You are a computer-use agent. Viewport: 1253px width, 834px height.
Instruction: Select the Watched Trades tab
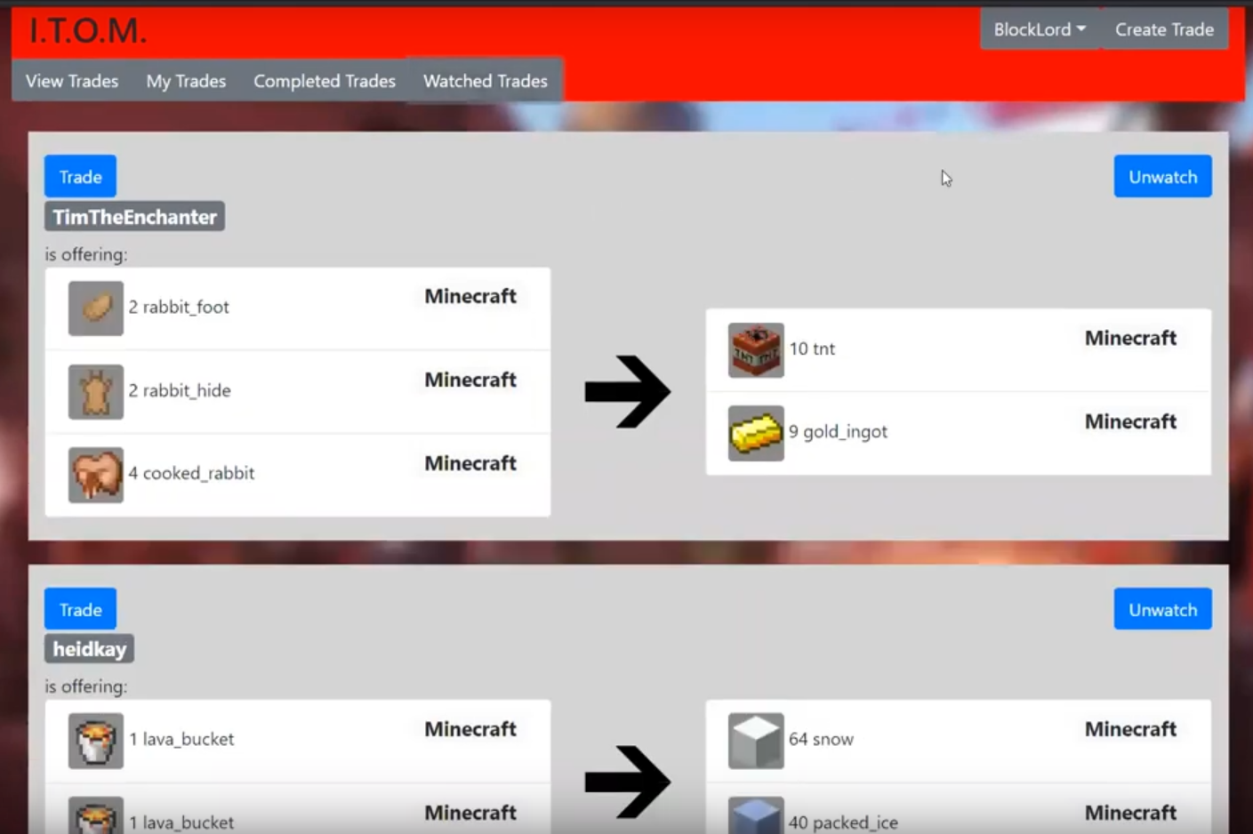tap(485, 81)
